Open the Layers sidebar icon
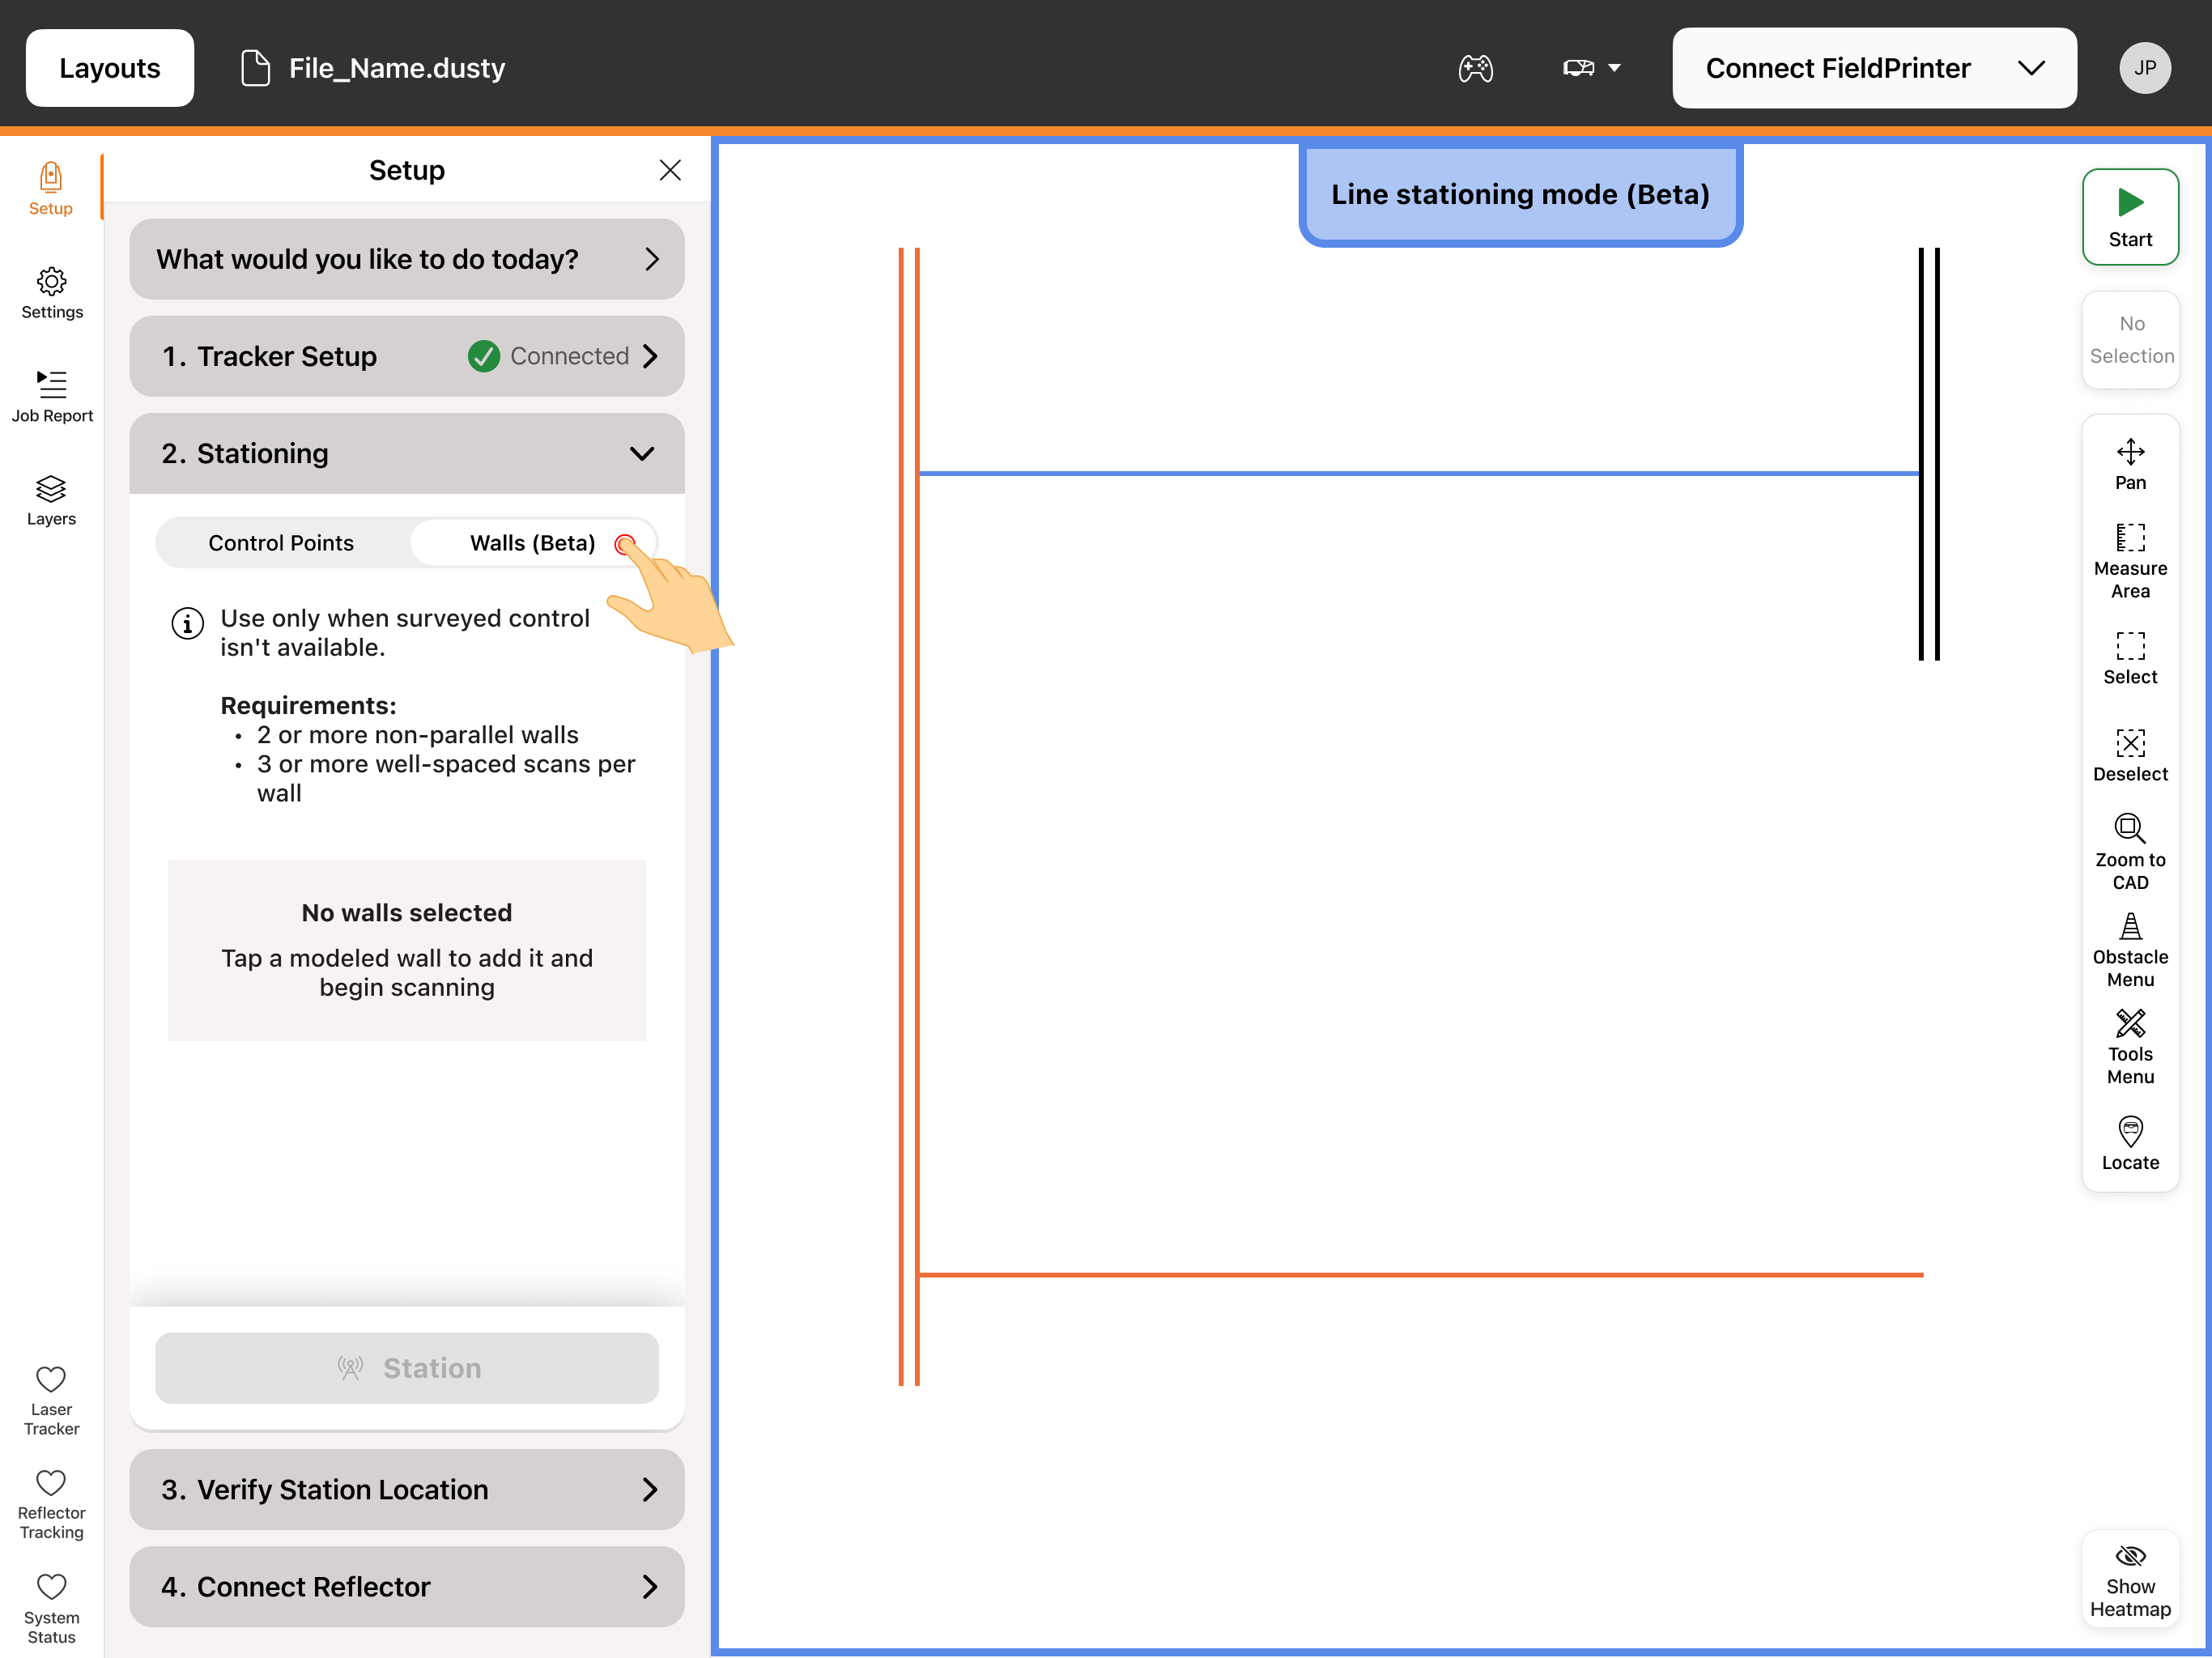Screen dimensions: 2212x1658 point(51,500)
